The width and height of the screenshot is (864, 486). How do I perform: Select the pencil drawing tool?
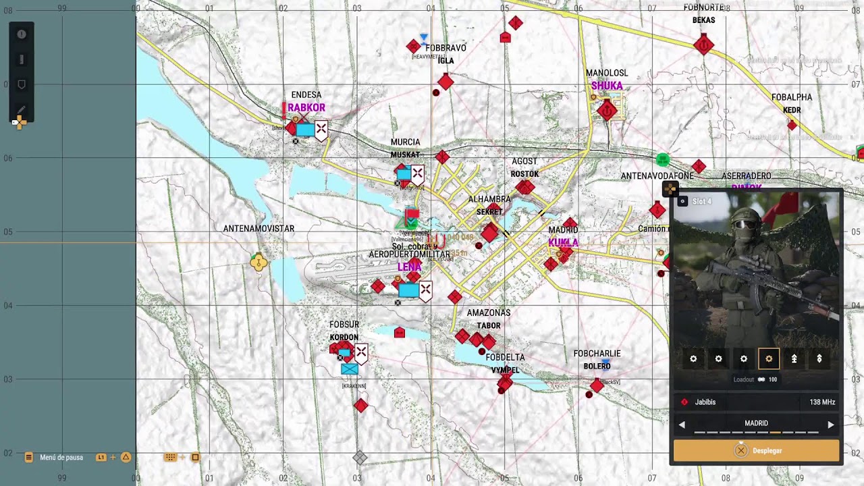tap(22, 109)
